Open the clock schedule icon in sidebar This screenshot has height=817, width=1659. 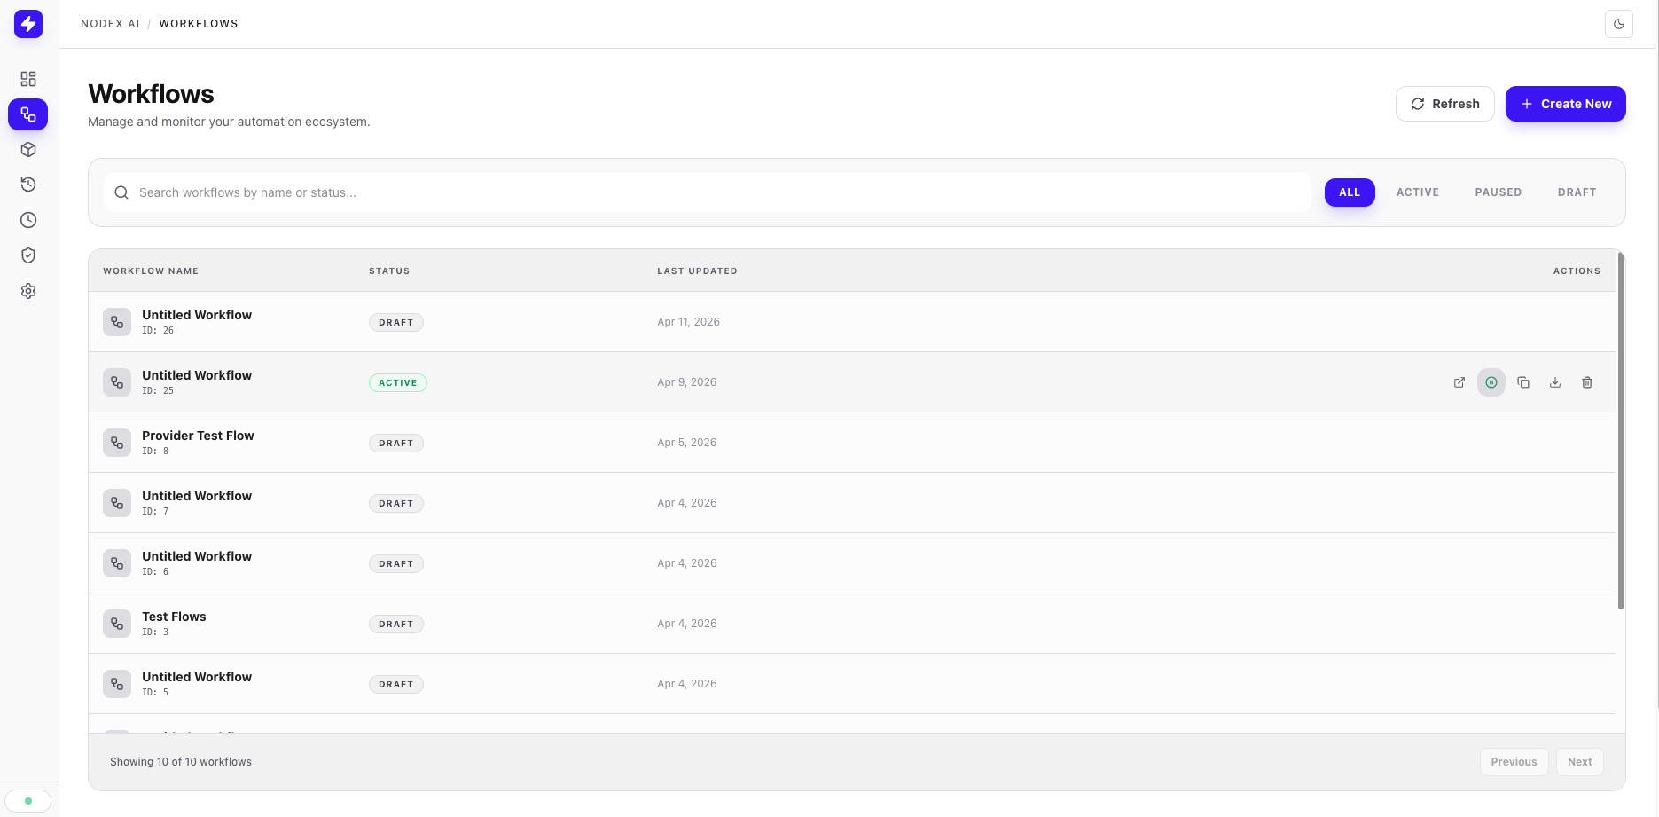tap(28, 220)
